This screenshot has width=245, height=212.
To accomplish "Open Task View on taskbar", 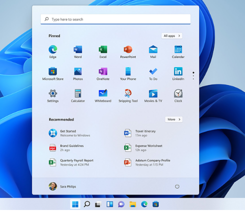I will pyautogui.click(x=98, y=204).
